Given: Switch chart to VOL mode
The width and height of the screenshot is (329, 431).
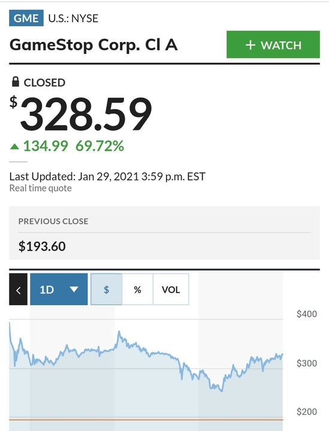Looking at the screenshot, I should 171,289.
